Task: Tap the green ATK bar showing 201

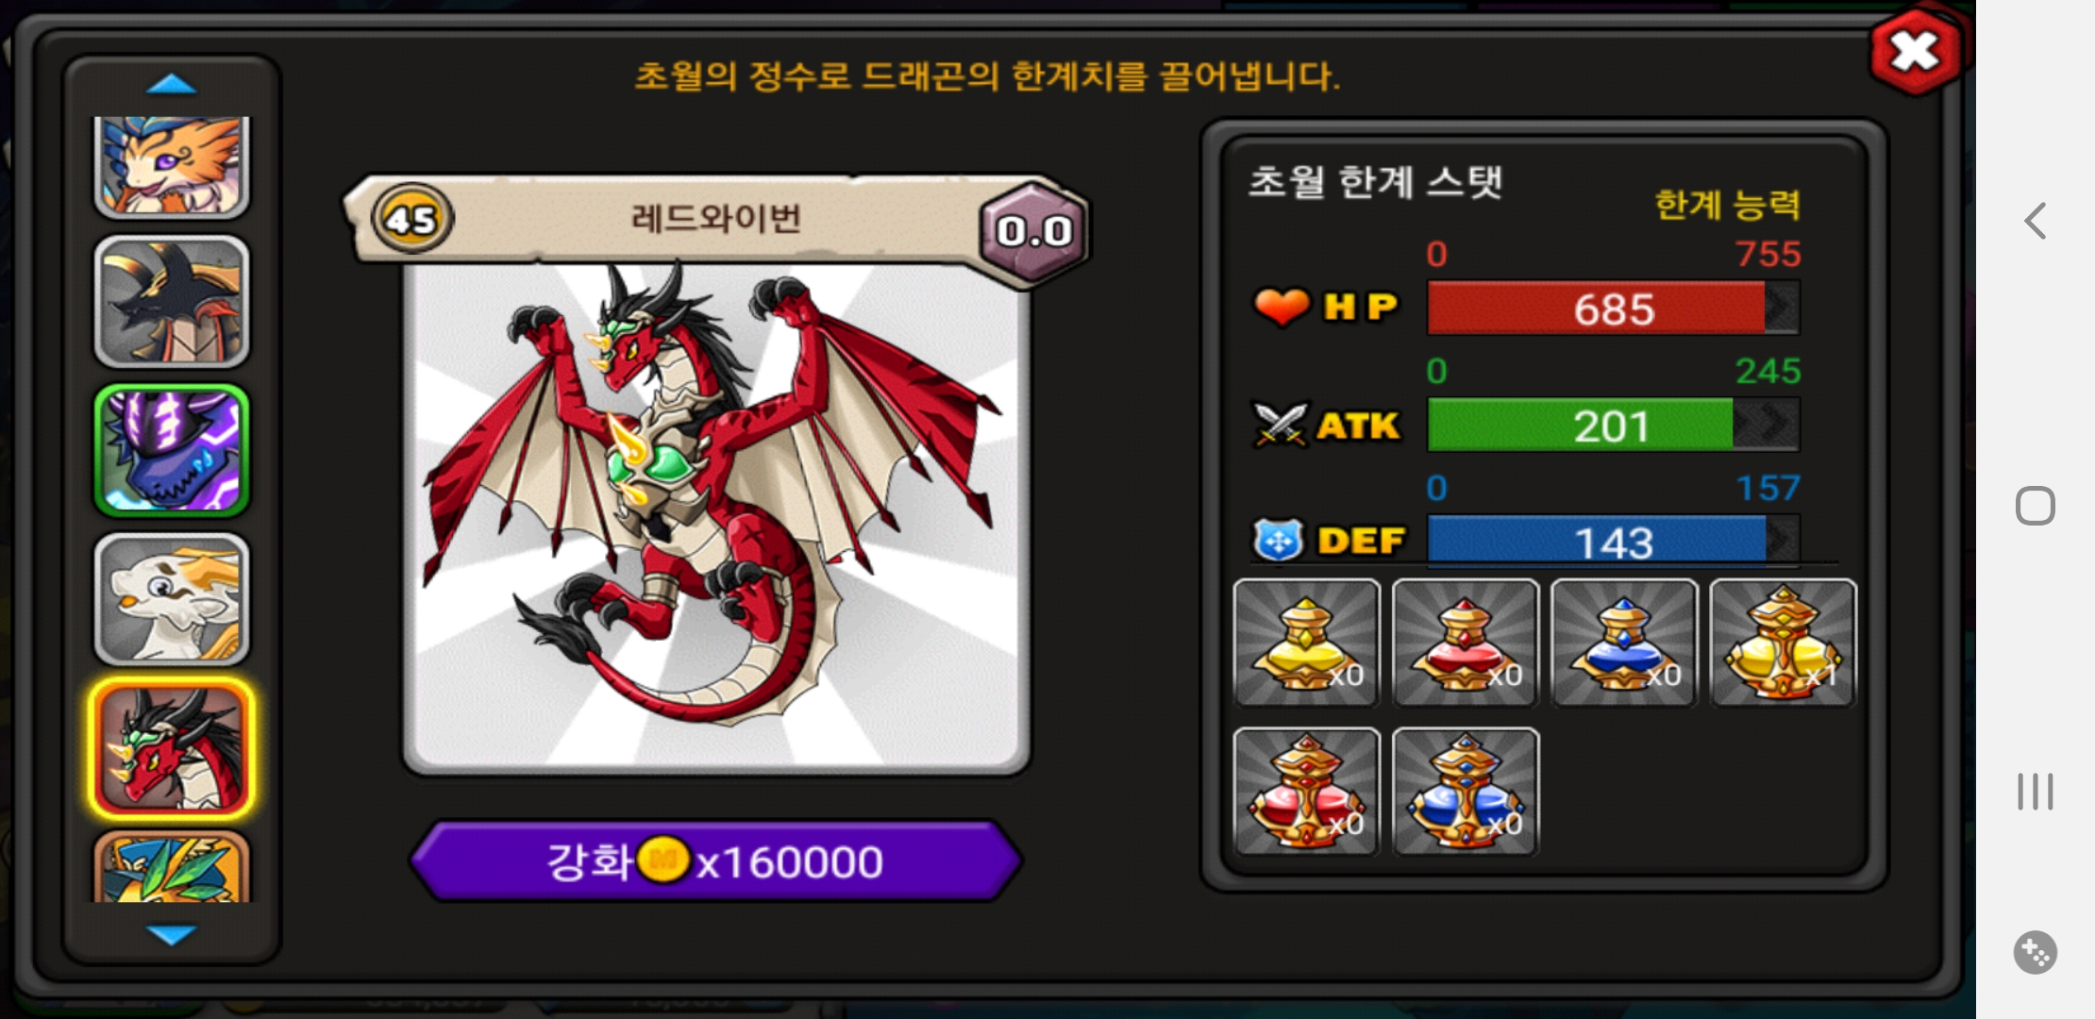Action: [1613, 425]
